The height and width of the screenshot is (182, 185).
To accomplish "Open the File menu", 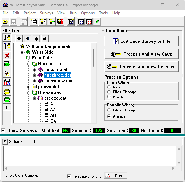I will [5, 13].
